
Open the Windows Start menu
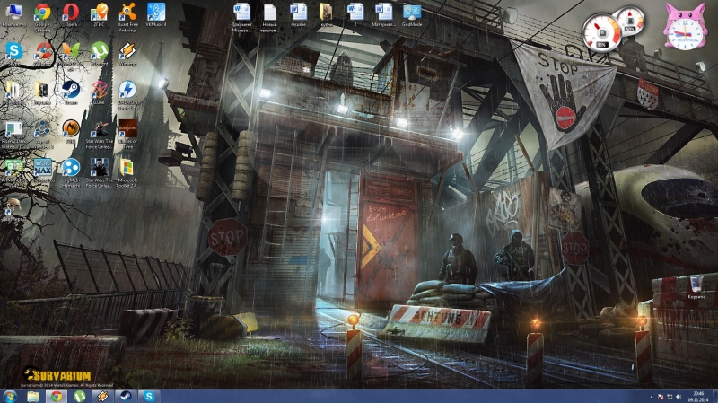[x=9, y=396]
